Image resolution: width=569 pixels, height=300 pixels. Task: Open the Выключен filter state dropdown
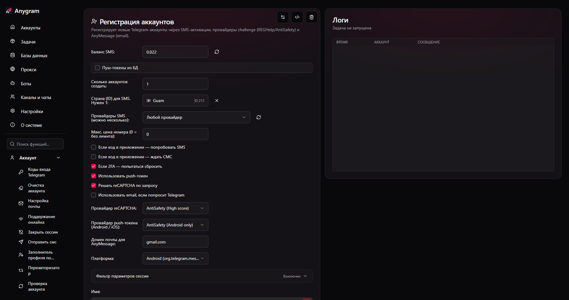[295, 276]
